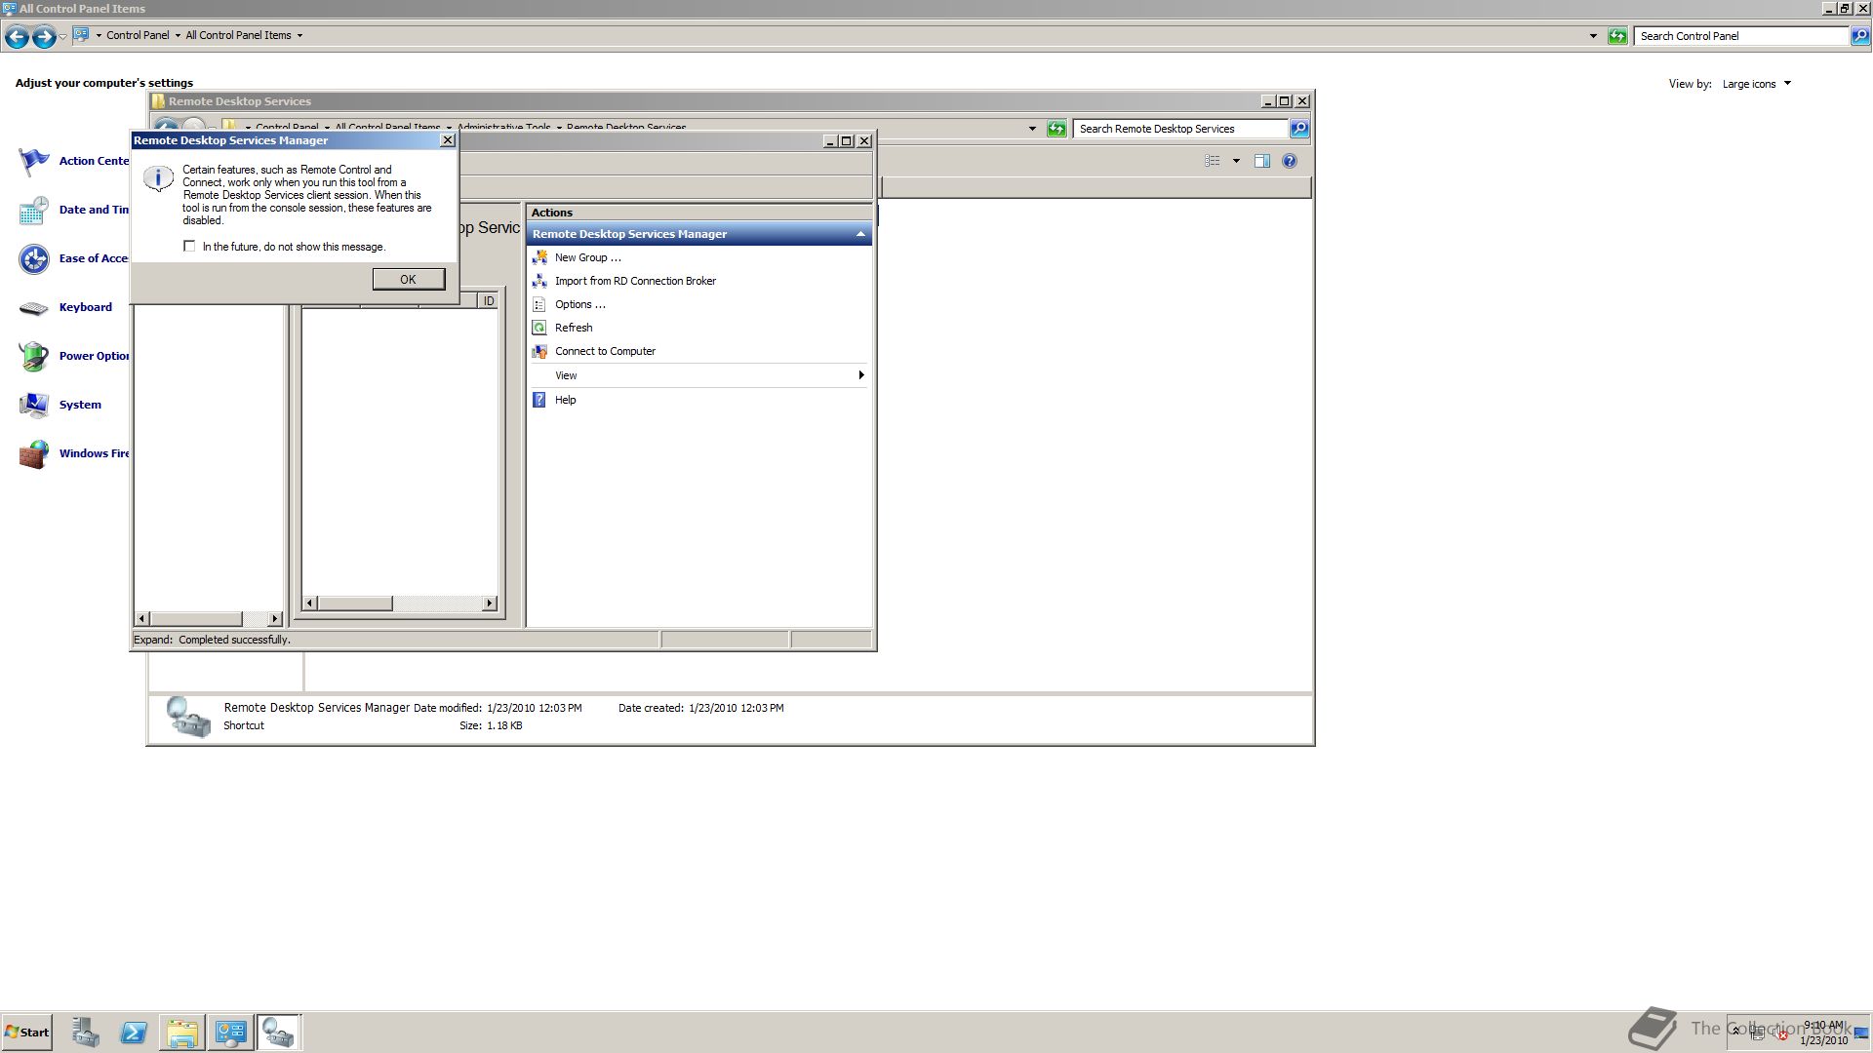1873x1053 pixels.
Task: Open the Power Options battery icon
Action: pyautogui.click(x=34, y=356)
